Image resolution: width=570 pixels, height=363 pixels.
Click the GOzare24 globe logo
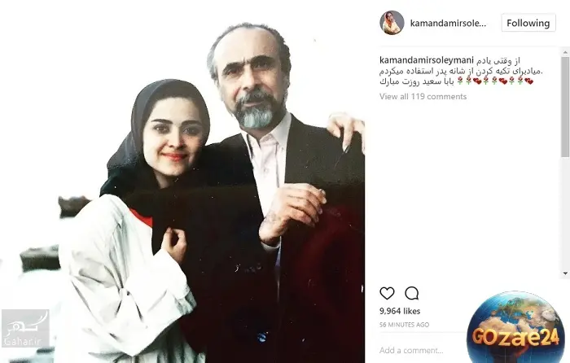tap(515, 327)
